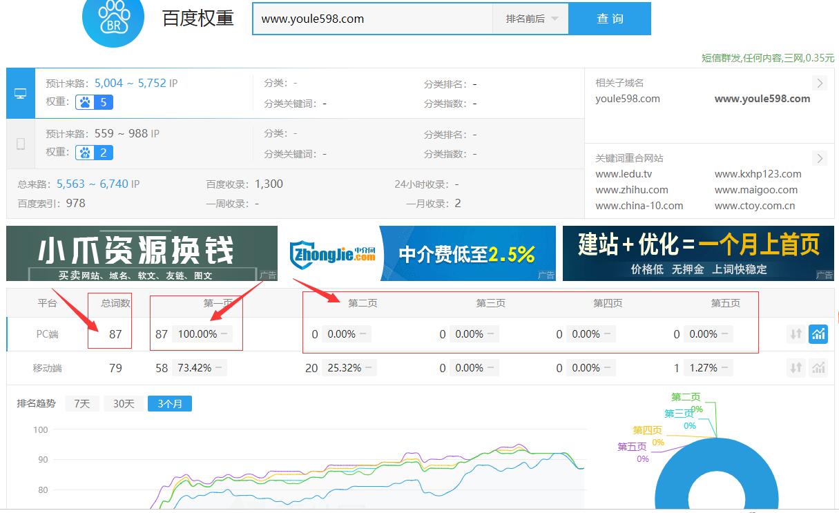The image size is (839, 513).
Task: Click the PC first page 100.00% badge
Action: click(202, 334)
